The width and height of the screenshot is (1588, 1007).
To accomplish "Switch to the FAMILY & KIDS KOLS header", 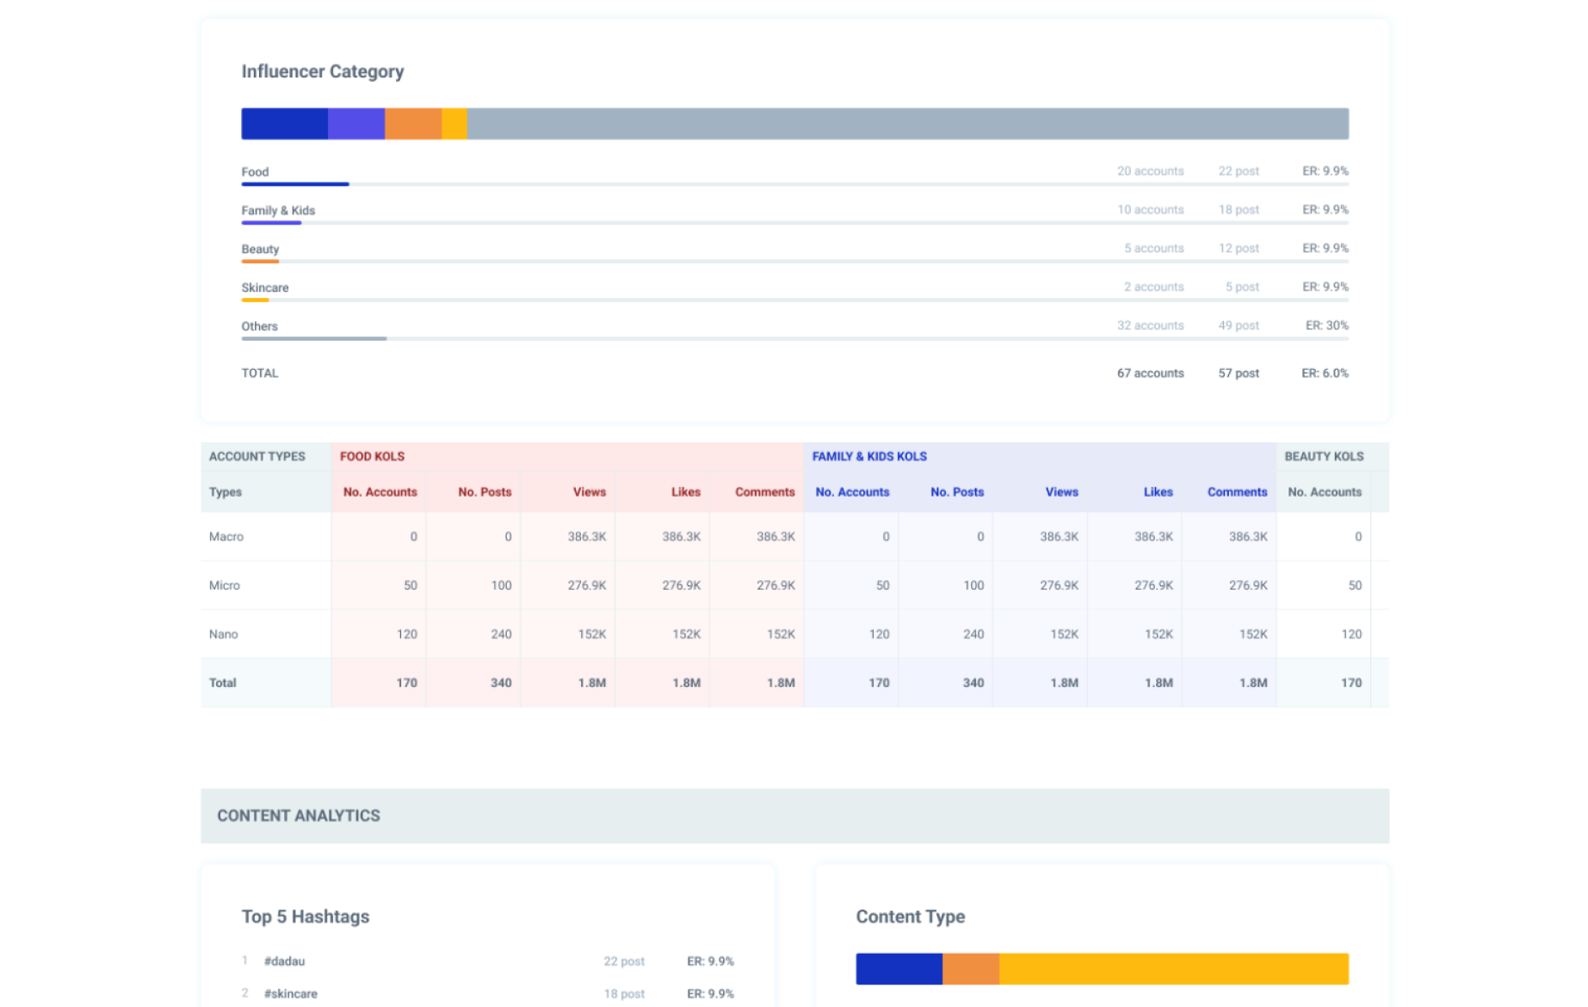I will coord(869,457).
